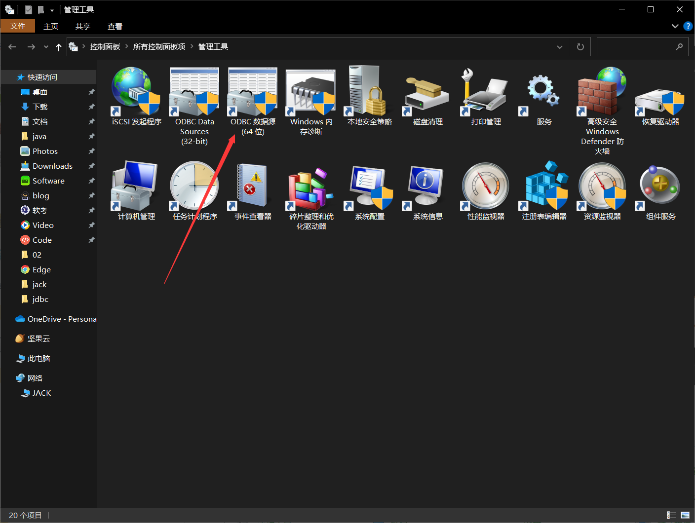
Task: Open the iSCSI 发起程序 shortcut
Action: [136, 96]
